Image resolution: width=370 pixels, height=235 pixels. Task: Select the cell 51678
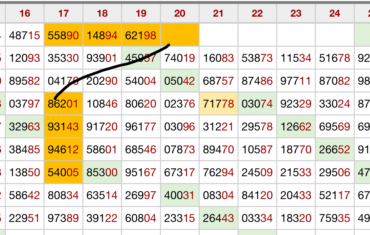point(335,58)
